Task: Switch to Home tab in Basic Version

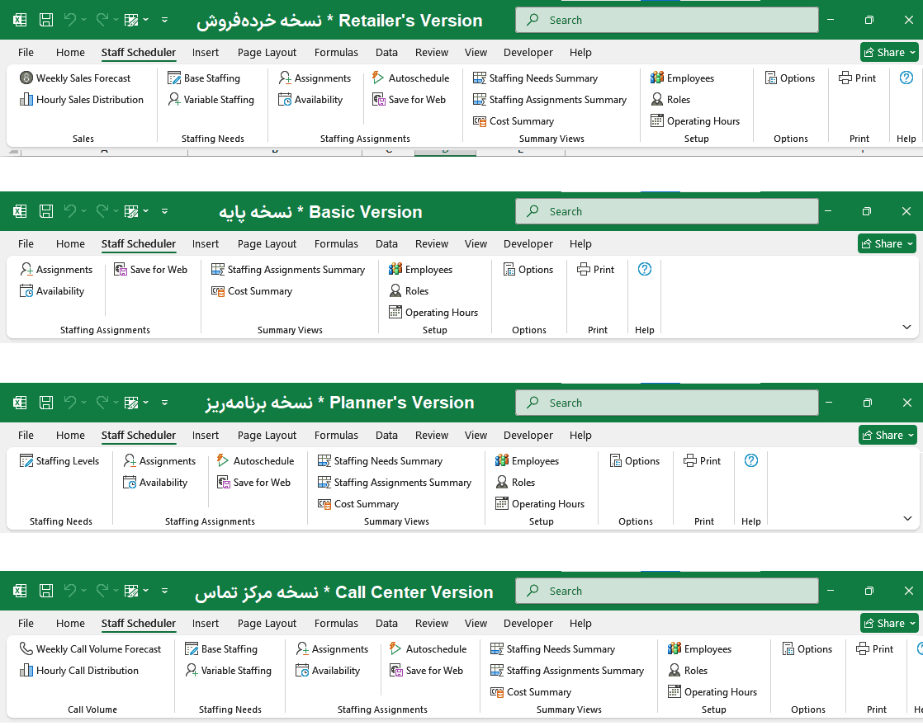Action: point(70,243)
